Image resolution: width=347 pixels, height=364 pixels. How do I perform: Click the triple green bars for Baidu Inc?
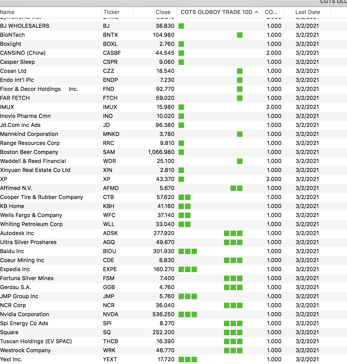click(x=188, y=251)
